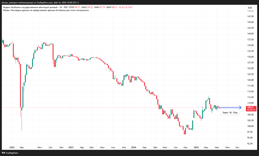259x156 pixels.
Task: Click the 120,00 price axis label
Action: pyautogui.click(x=250, y=80)
